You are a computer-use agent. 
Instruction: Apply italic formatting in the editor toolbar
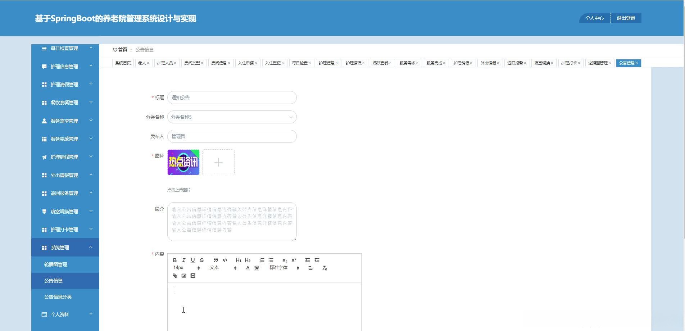(x=184, y=260)
